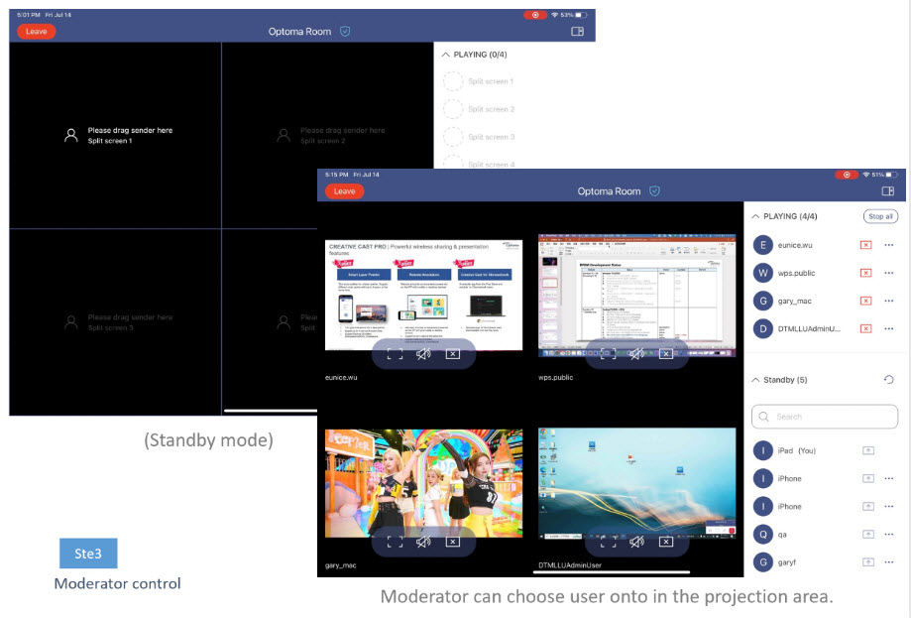Screen dimensions: 911x618
Task: Cast iPad (You) to the projection area
Action: (x=868, y=450)
